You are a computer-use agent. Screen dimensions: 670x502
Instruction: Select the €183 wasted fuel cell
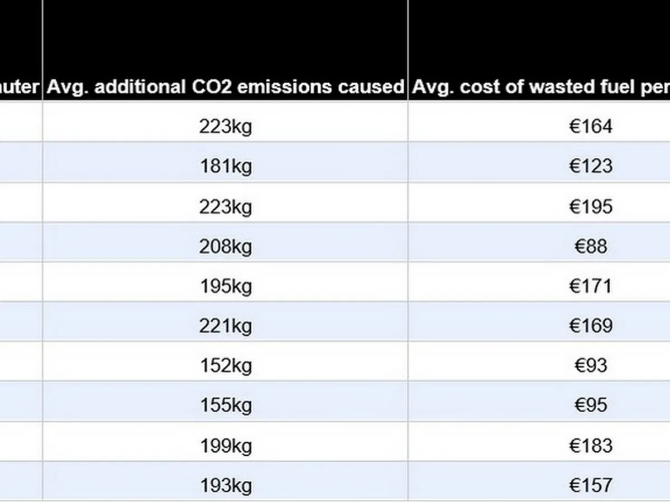(591, 445)
